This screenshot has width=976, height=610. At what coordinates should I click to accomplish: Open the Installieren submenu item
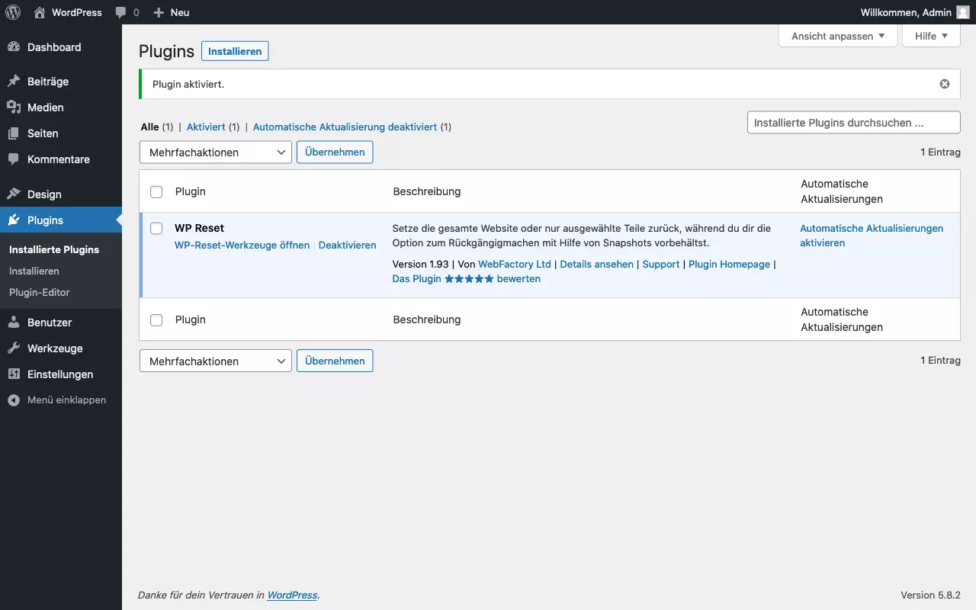[x=34, y=271]
